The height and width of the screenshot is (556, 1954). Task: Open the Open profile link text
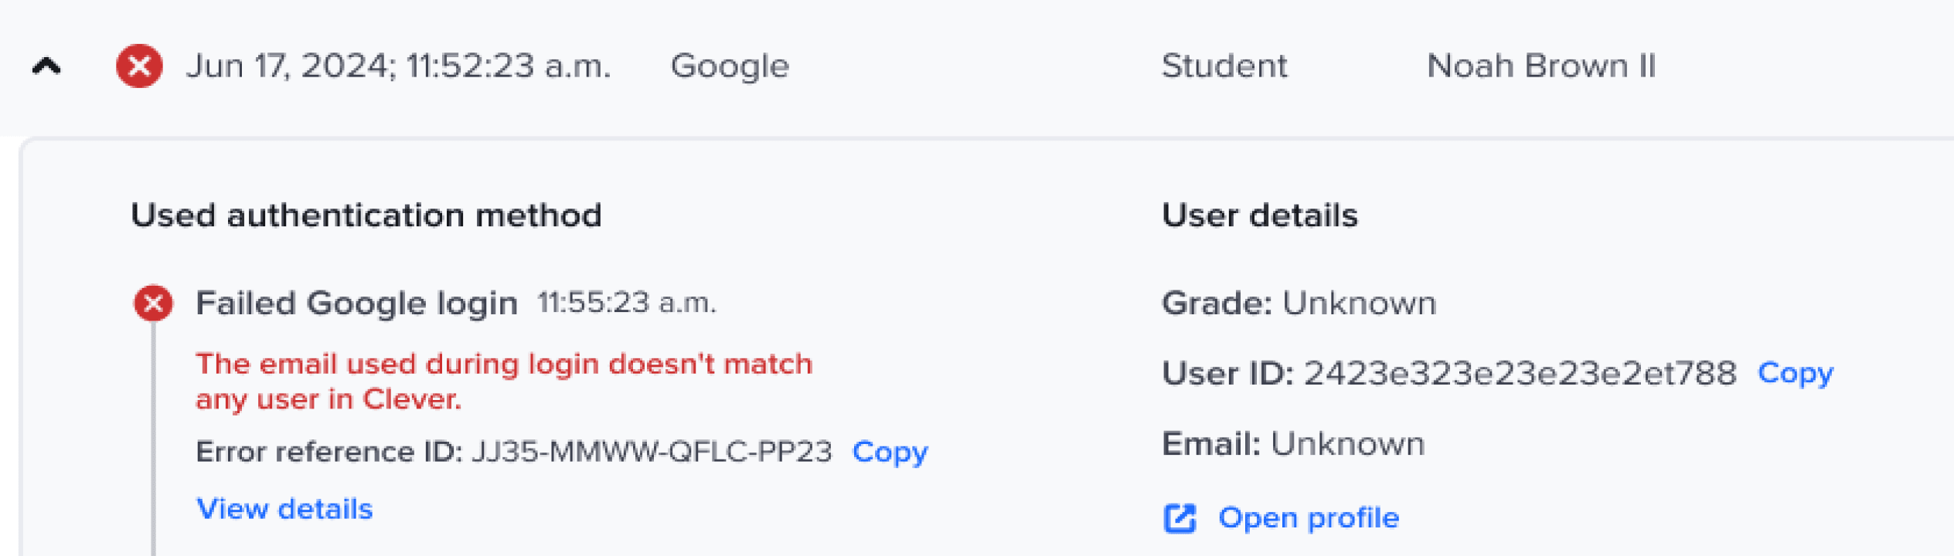pyautogui.click(x=1308, y=518)
